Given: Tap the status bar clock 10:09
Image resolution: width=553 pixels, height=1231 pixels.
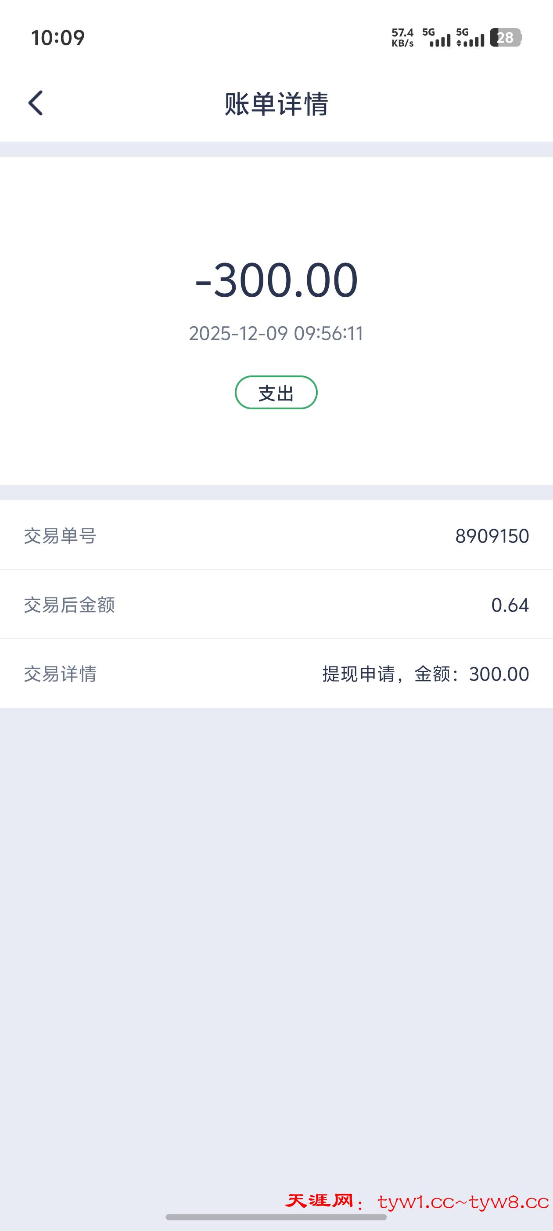Looking at the screenshot, I should [x=58, y=38].
